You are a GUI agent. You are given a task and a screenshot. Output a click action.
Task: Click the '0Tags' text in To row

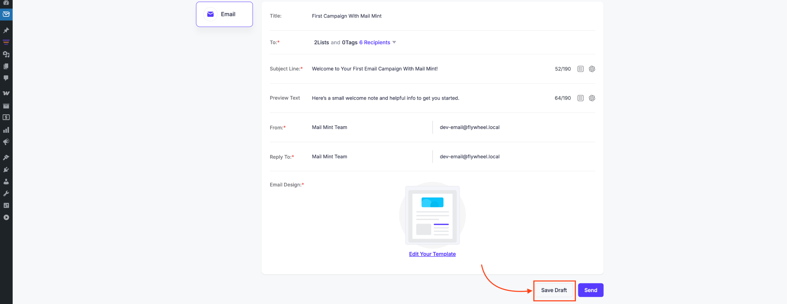pos(350,42)
